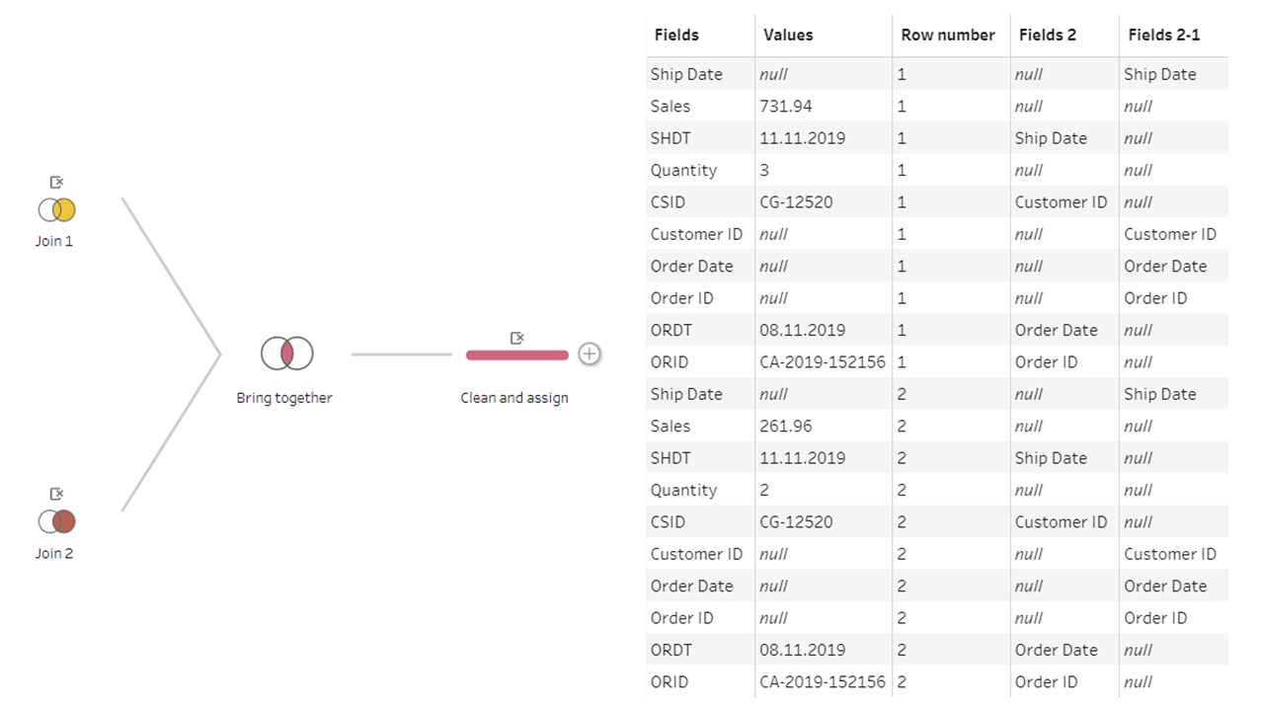Click the change marker icon above Join 1
The height and width of the screenshot is (711, 1264).
57,182
